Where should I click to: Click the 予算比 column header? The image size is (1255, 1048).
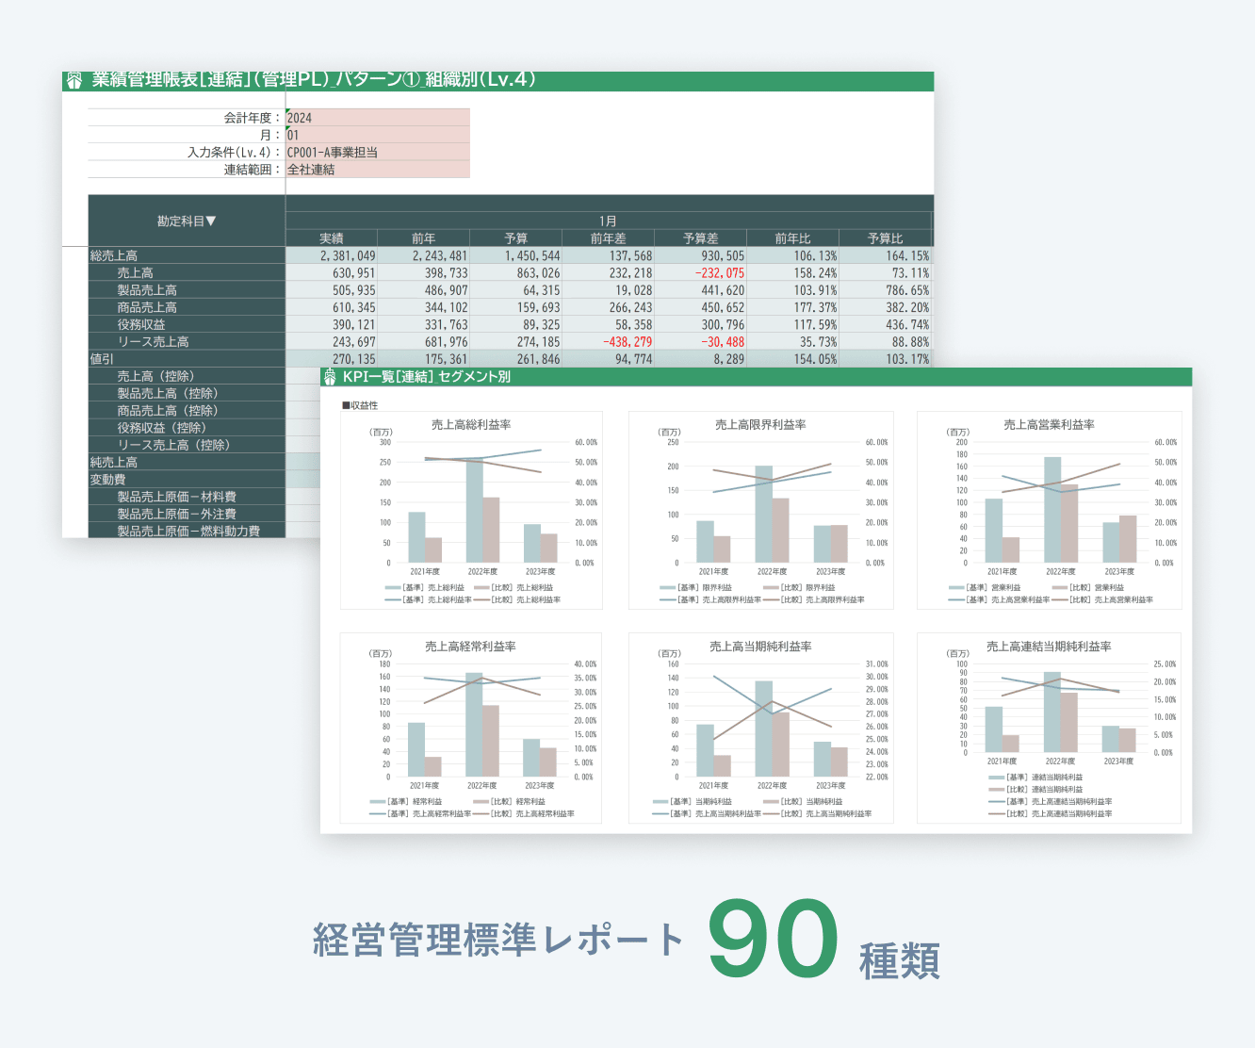pyautogui.click(x=885, y=238)
